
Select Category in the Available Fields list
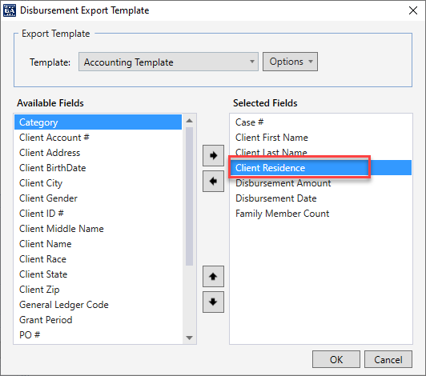(x=98, y=122)
